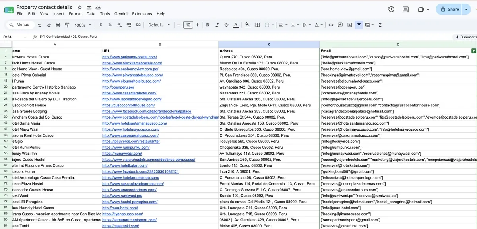Click the Summarize button

coord(465,37)
